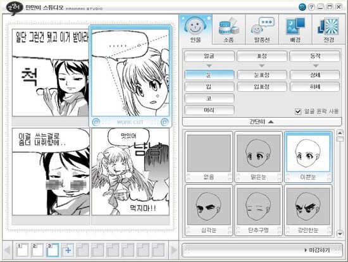Click the thumbnail list scroll down arrow

pyautogui.click(x=340, y=234)
